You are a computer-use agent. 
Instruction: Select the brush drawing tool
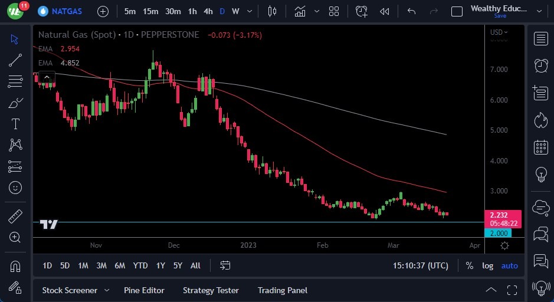click(15, 103)
